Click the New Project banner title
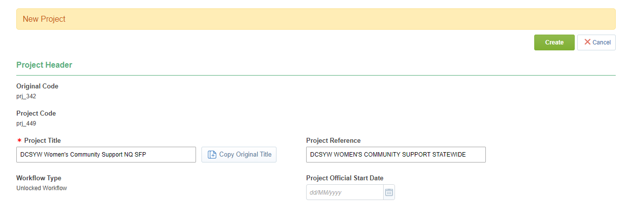The height and width of the screenshot is (204, 632). (44, 19)
